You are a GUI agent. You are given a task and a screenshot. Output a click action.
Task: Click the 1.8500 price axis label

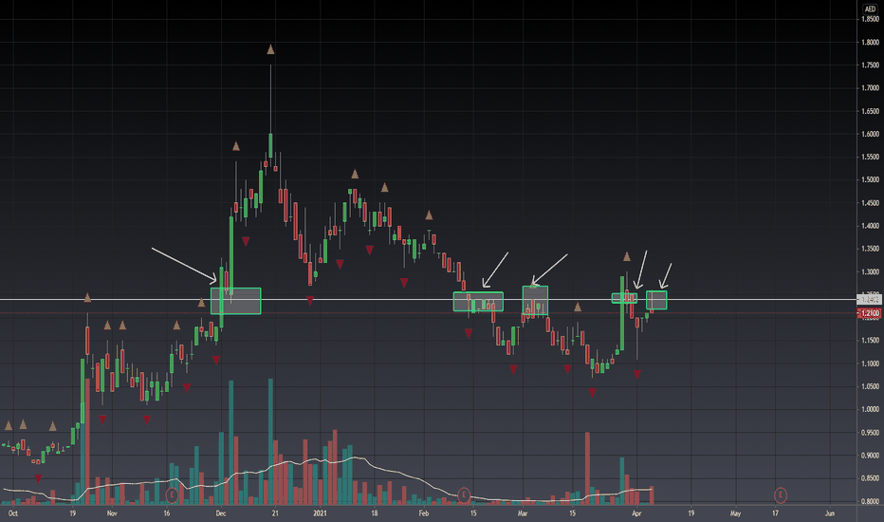870,19
